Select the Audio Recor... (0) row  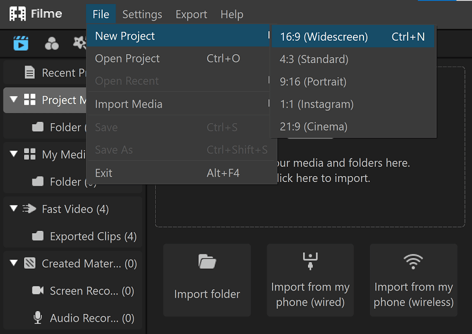(x=73, y=318)
